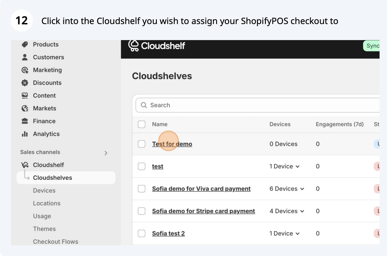Screen dimensions: 387x256
Task: Click the Content image icon
Action: [x=25, y=96]
